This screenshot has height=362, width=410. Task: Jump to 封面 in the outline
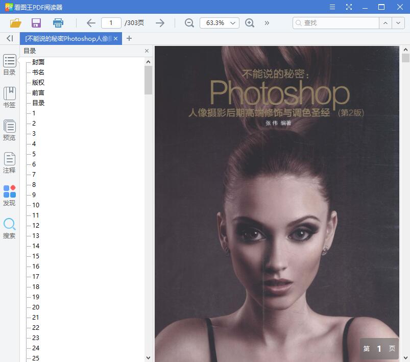pos(38,62)
